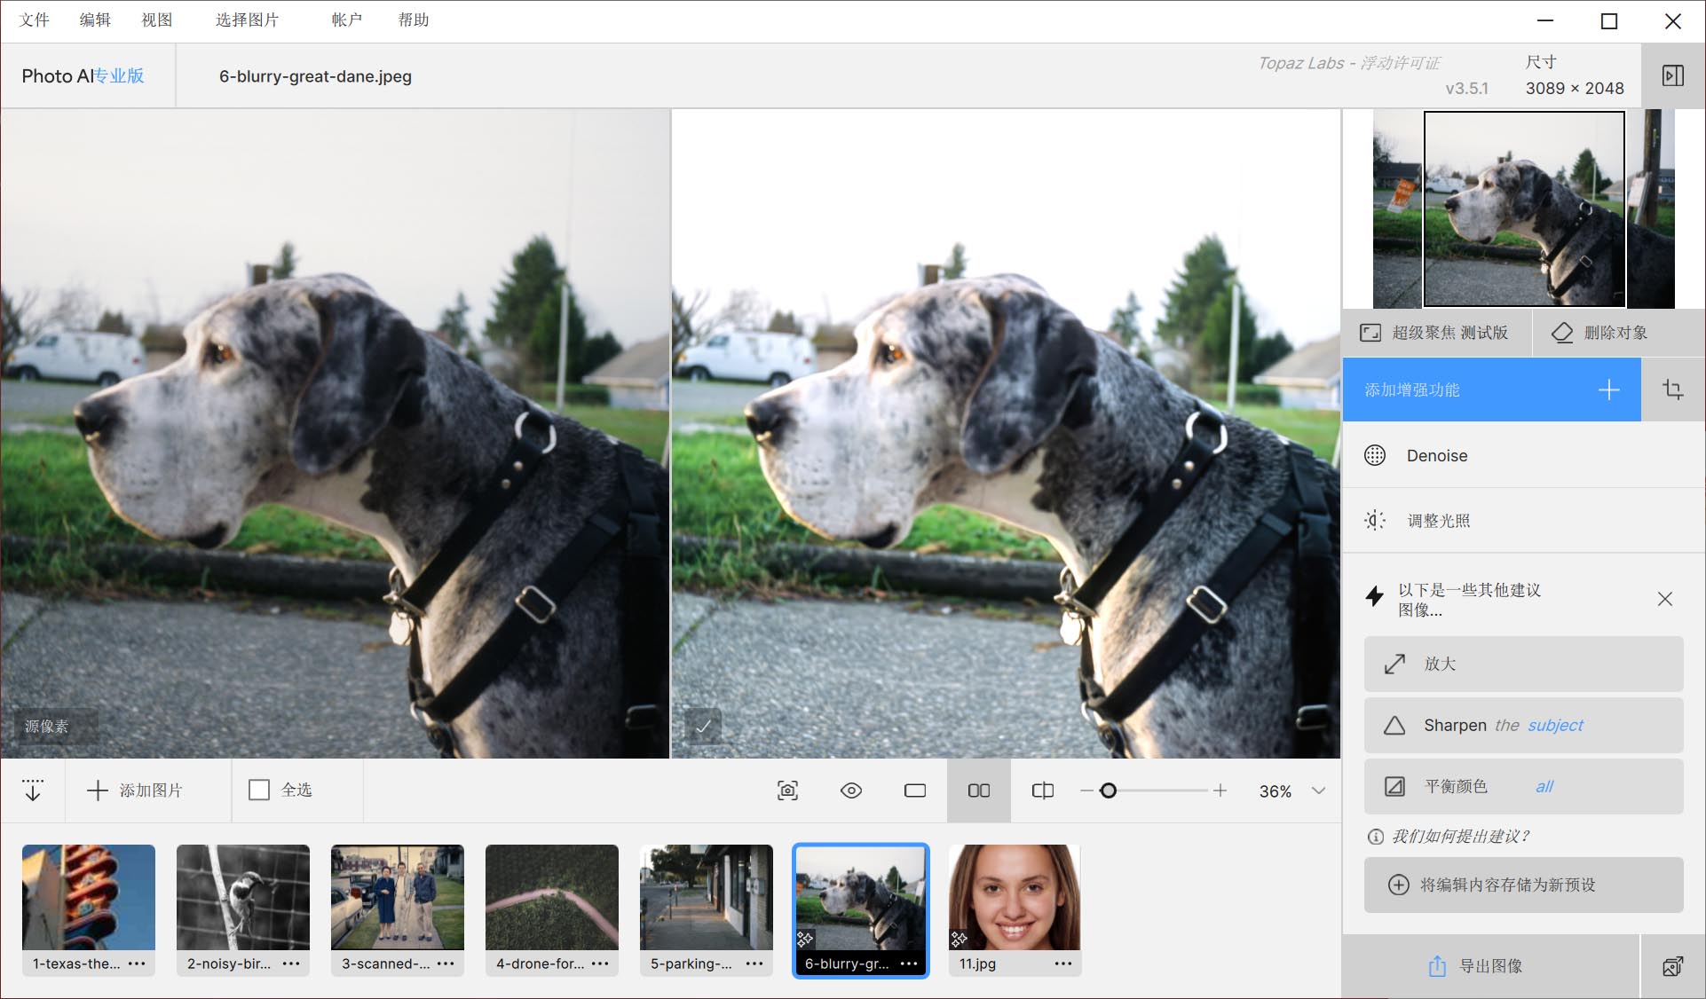Click the 放大 diagonal arrows icon

pyautogui.click(x=1395, y=664)
